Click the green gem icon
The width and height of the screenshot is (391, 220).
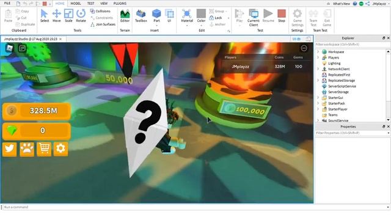12,130
